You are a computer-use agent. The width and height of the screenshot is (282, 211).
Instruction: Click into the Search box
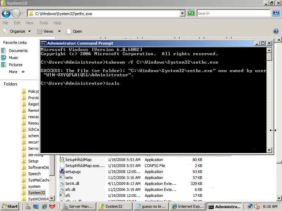233,13
